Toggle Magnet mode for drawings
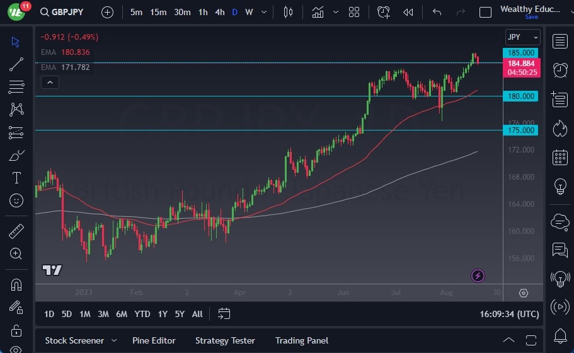This screenshot has width=574, height=353. pos(16,284)
